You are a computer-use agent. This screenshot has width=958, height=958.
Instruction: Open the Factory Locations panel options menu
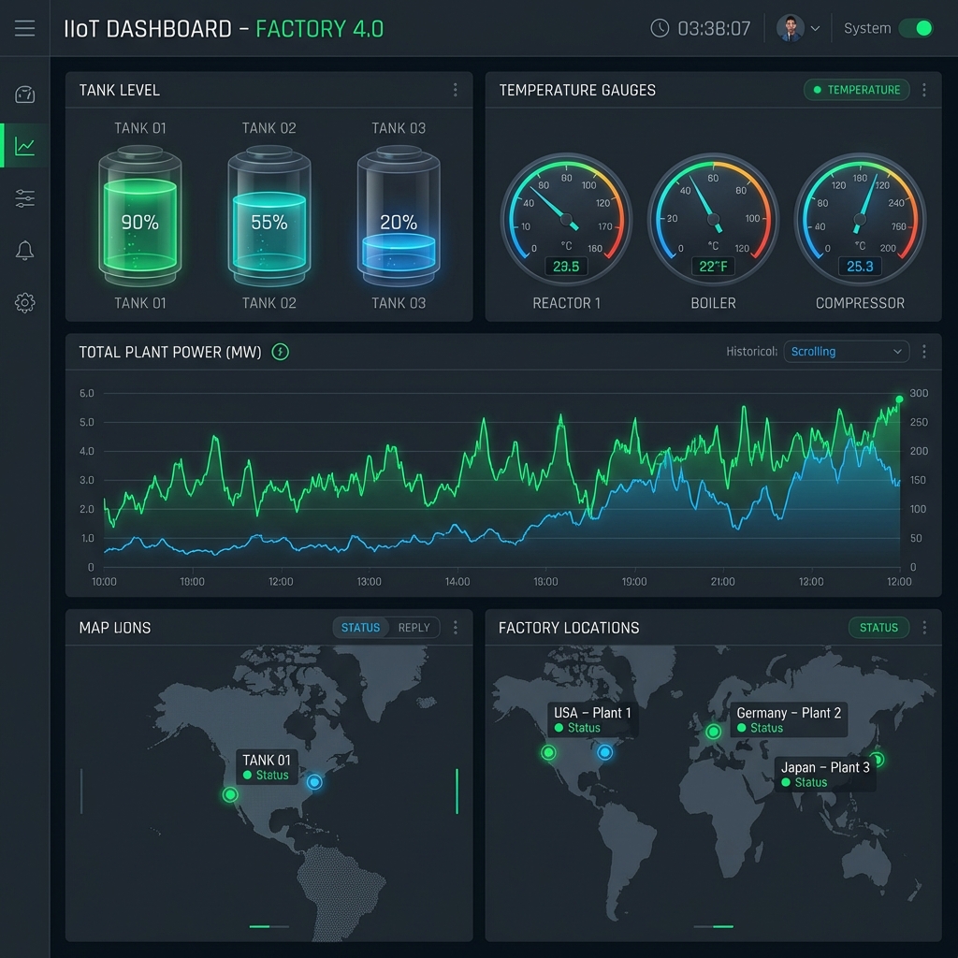[x=923, y=628]
